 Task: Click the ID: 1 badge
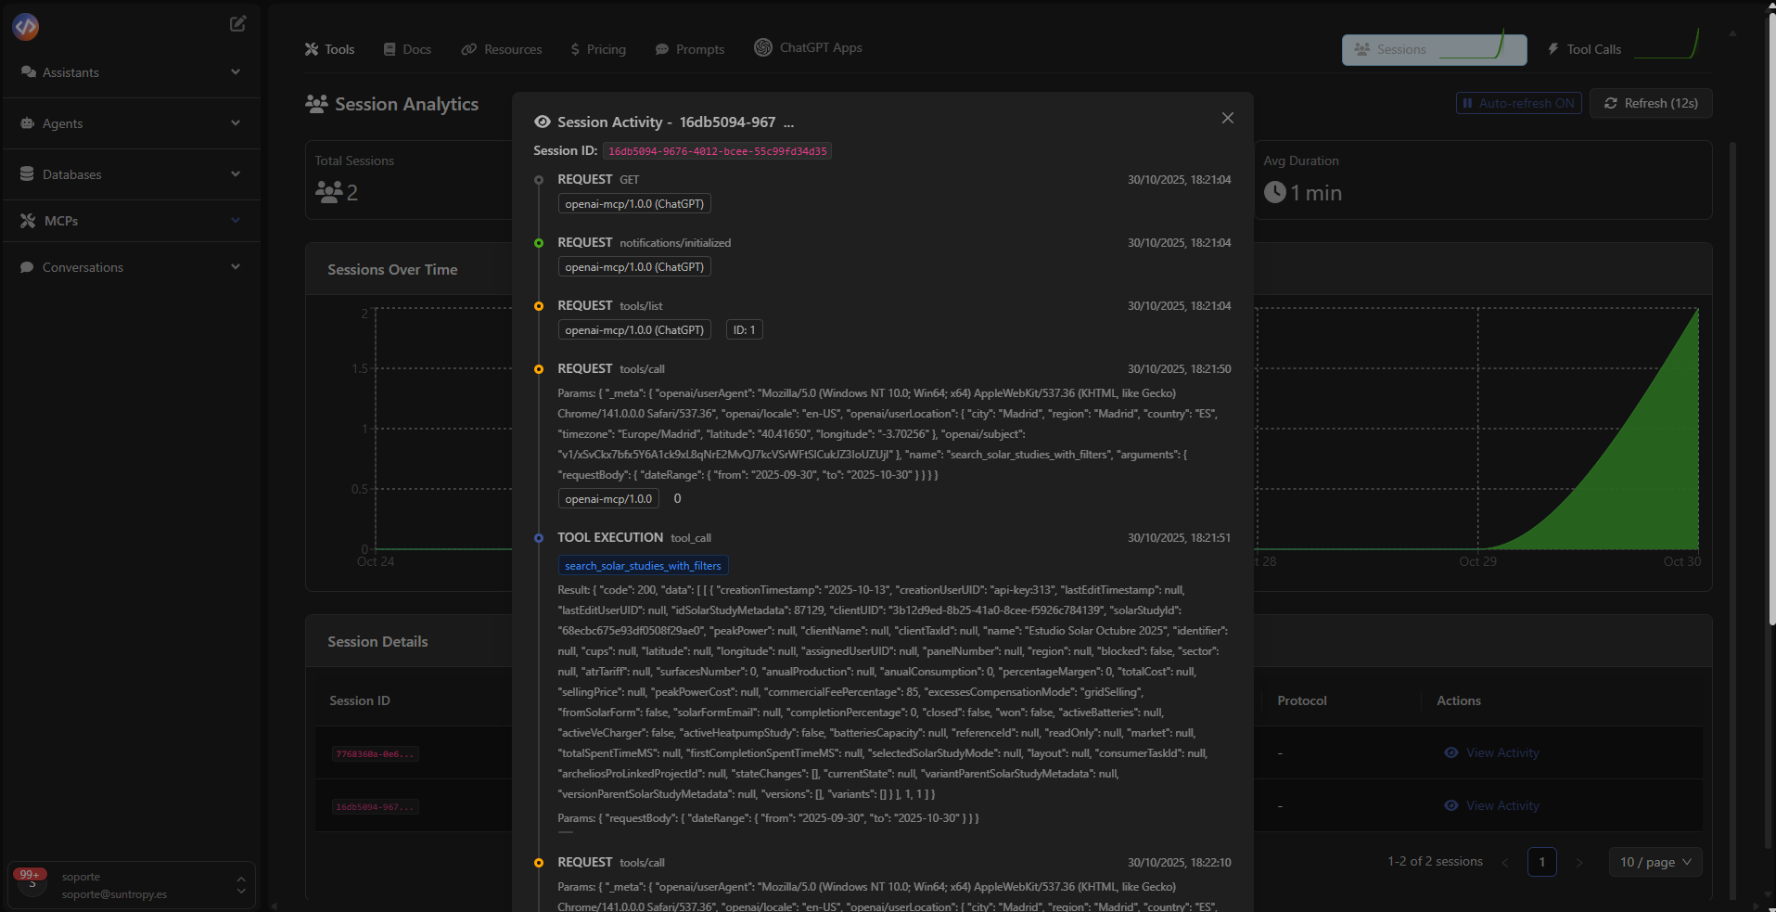(x=744, y=330)
